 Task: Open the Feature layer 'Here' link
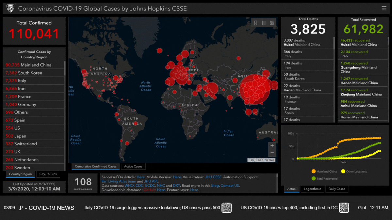[x=194, y=190]
